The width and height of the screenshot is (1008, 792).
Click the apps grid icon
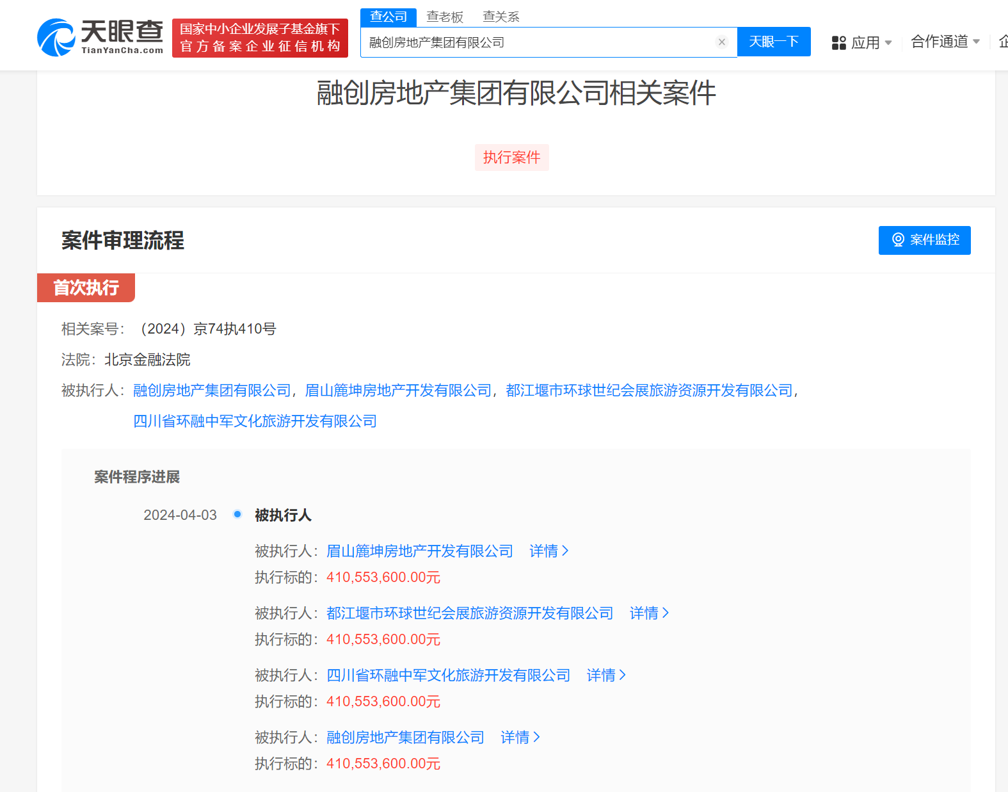pyautogui.click(x=839, y=43)
